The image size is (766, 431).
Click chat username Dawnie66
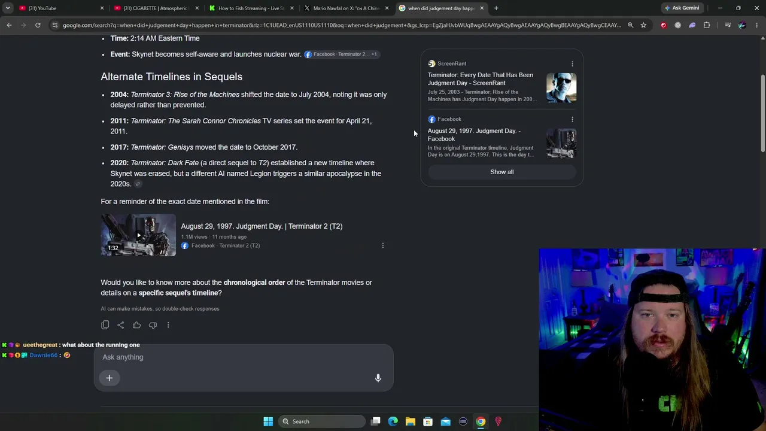click(x=44, y=355)
